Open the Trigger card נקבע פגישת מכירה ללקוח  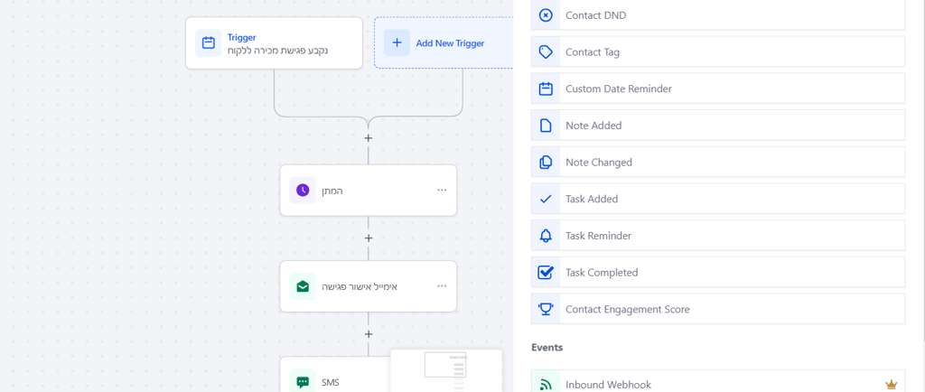click(274, 43)
